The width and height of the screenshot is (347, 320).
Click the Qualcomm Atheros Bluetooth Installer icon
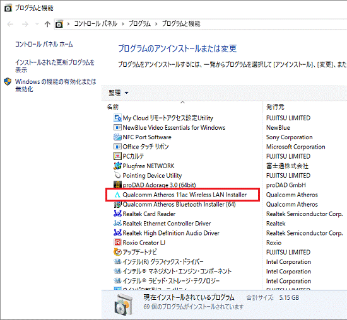click(x=117, y=204)
